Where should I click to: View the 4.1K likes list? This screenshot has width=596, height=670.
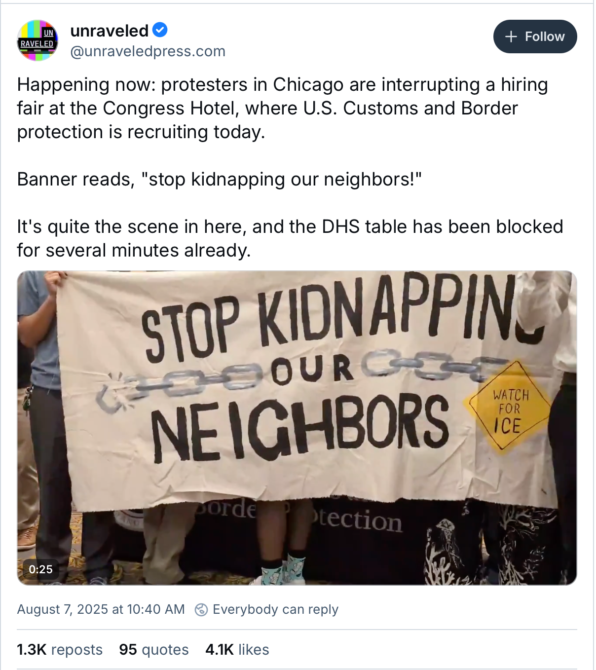[x=237, y=649]
